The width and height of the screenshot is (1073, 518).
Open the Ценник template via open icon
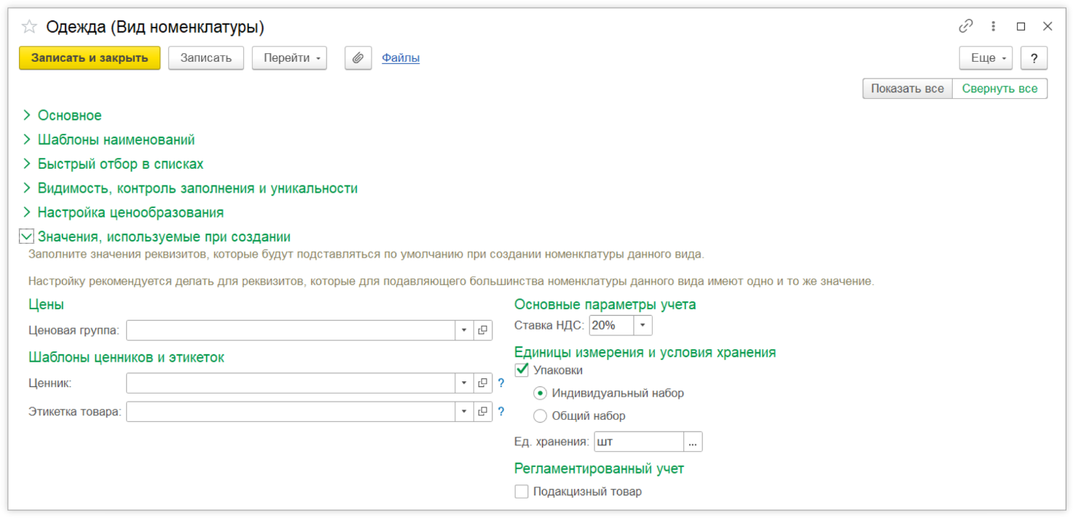click(482, 383)
